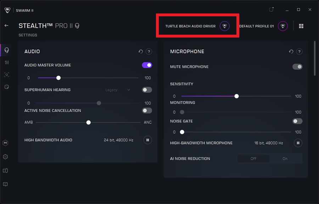Adjust the Audio Master Volume slider

pos(88,78)
